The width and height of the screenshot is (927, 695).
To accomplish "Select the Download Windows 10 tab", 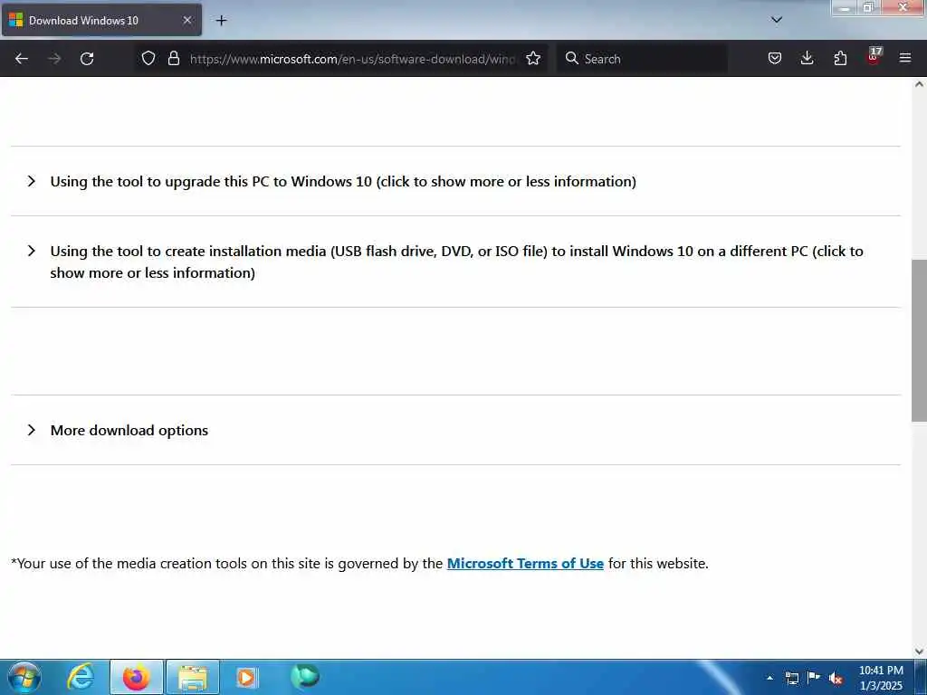I will click(101, 20).
